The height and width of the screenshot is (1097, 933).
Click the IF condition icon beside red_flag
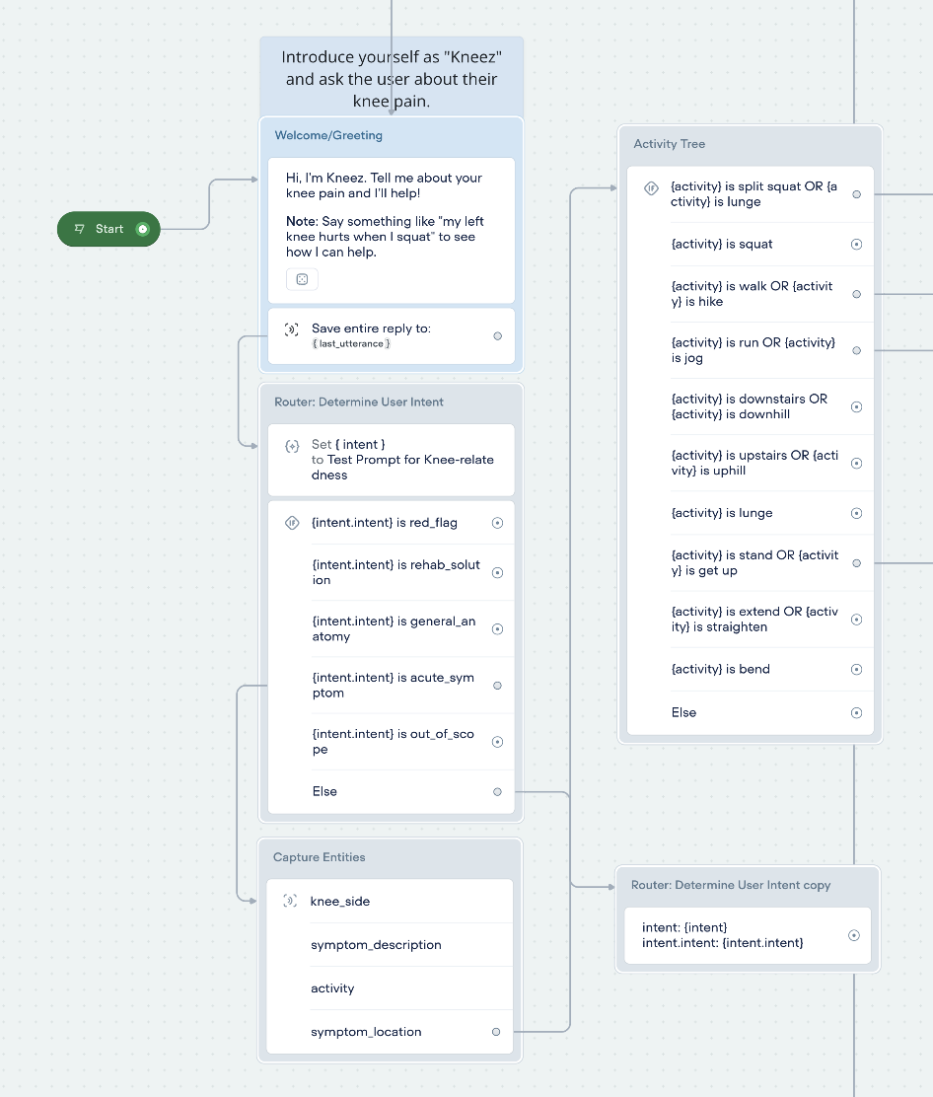pyautogui.click(x=292, y=523)
